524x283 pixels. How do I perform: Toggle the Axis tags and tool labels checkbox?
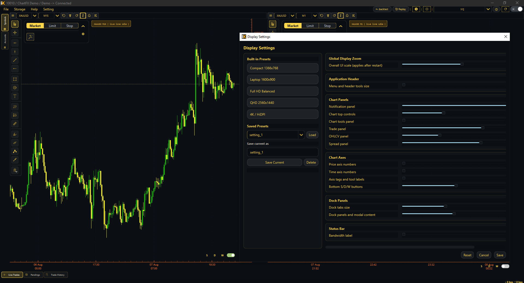click(404, 178)
